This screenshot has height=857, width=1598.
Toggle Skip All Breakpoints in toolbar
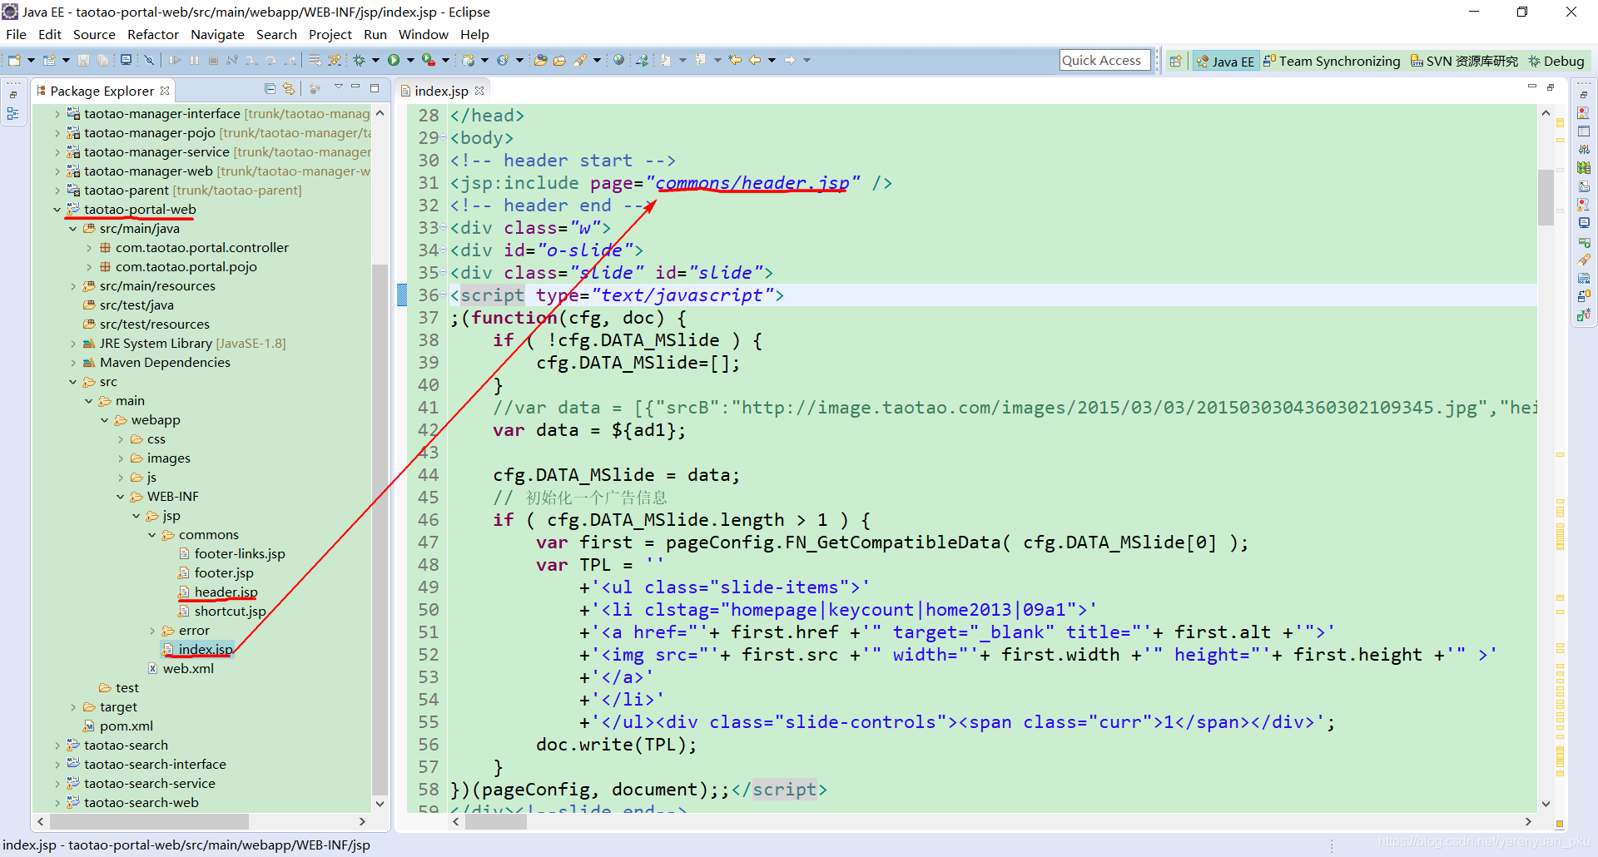point(149,60)
